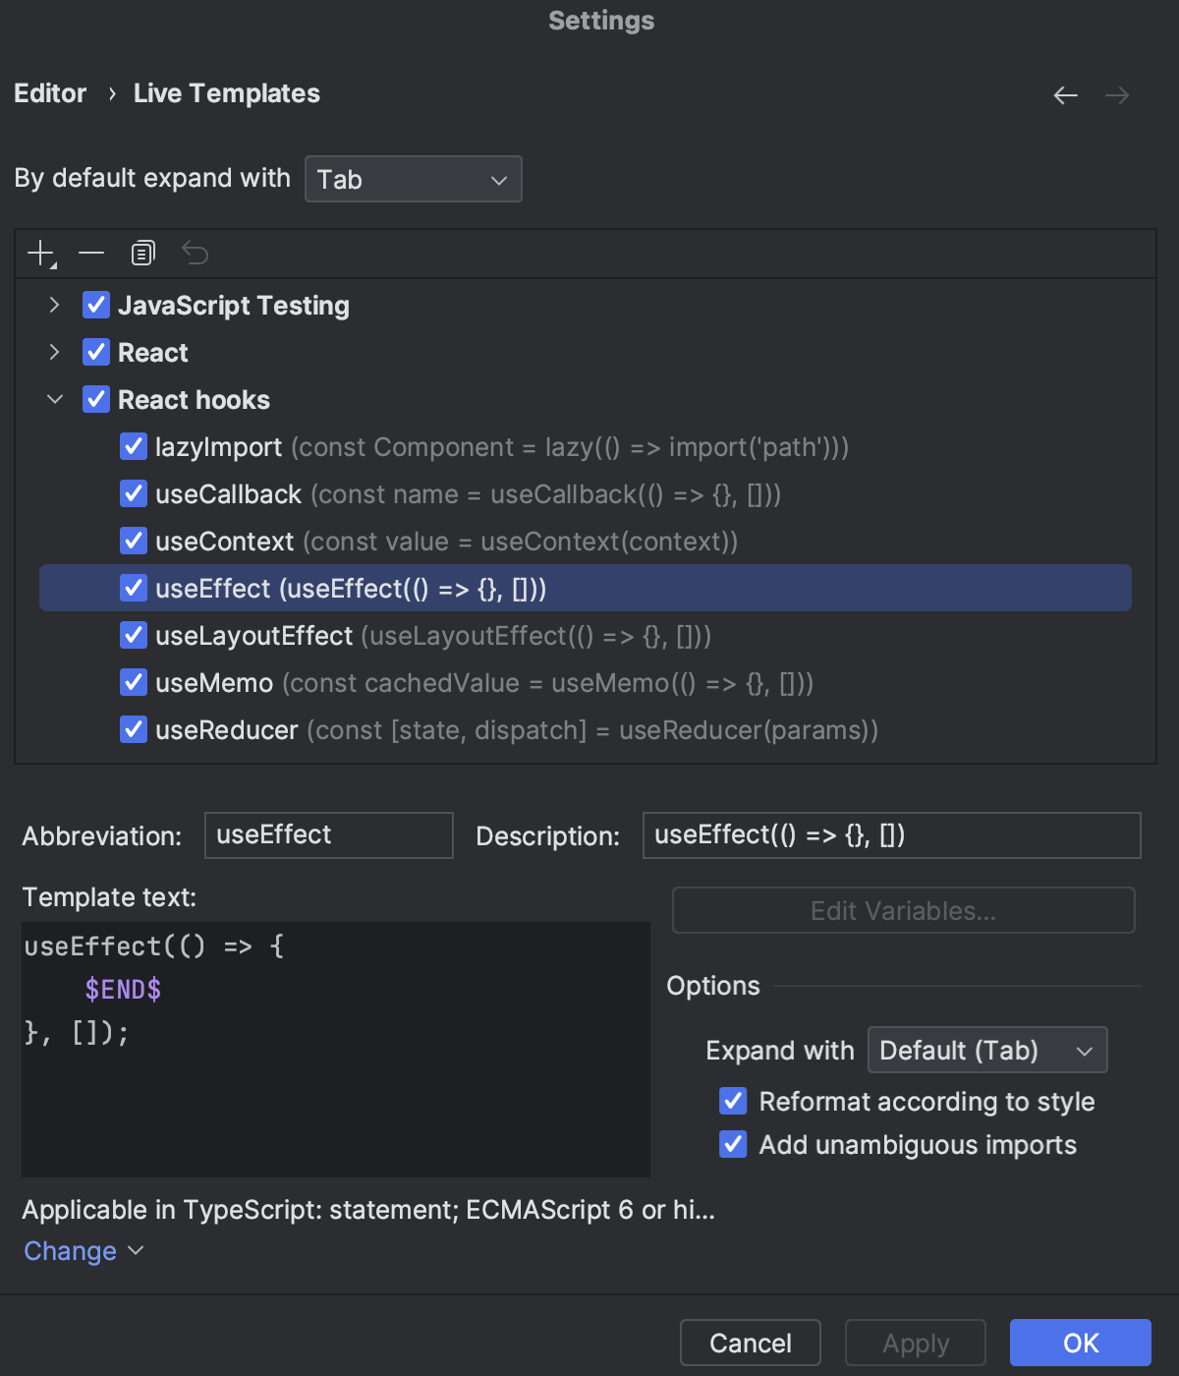Remove the selected live template
This screenshot has width=1179, height=1376.
[x=91, y=253]
